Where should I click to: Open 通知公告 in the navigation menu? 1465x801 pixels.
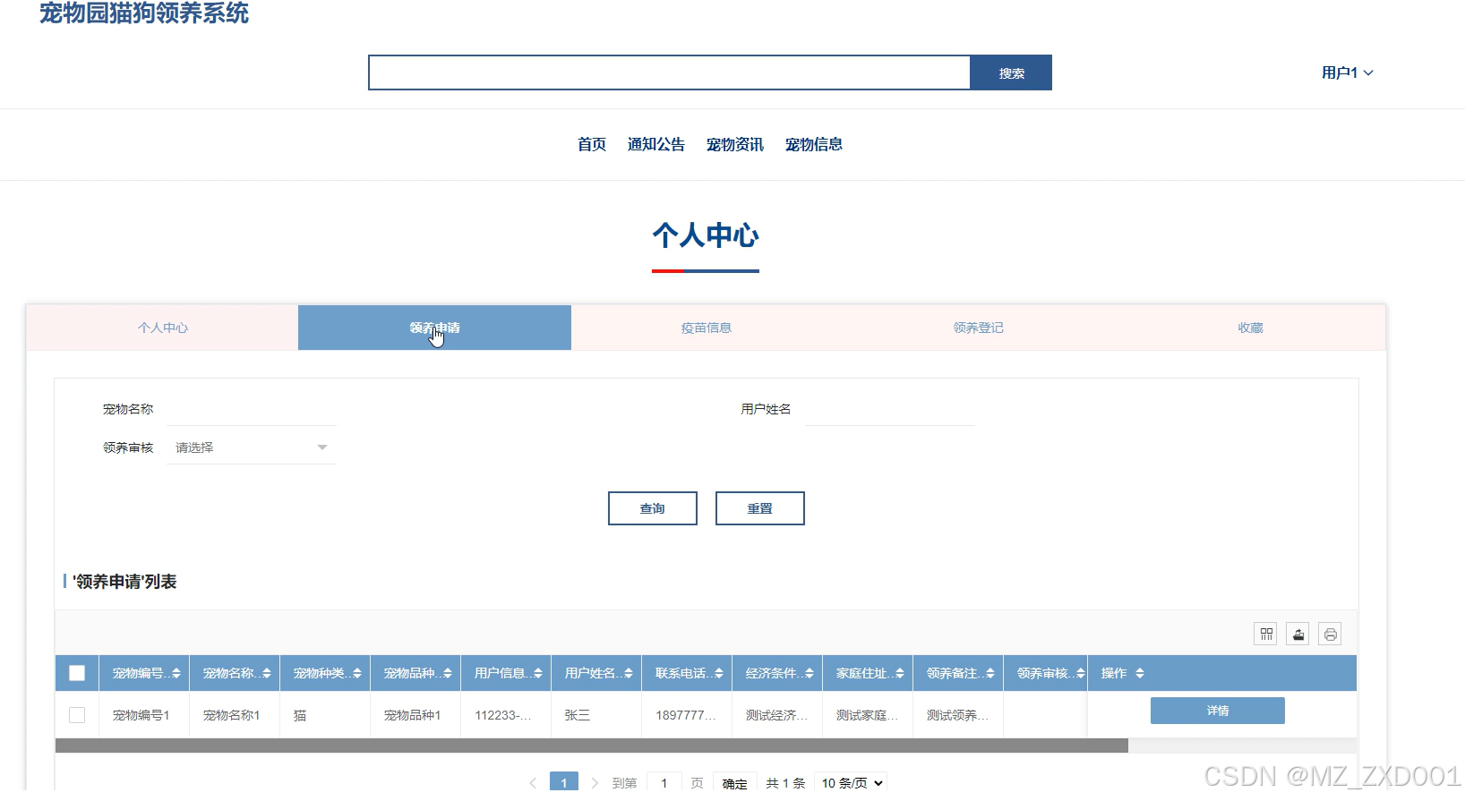point(656,144)
